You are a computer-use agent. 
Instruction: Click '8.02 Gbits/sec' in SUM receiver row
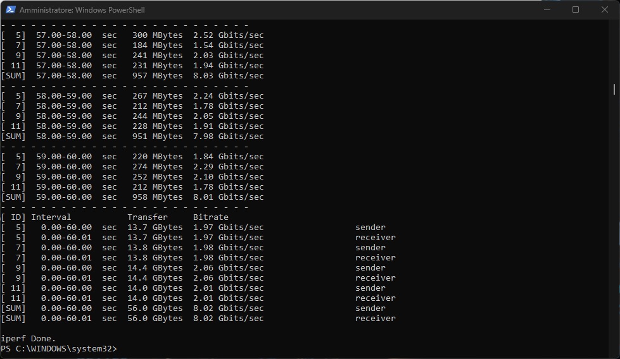click(229, 319)
